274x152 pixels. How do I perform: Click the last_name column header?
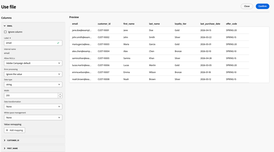click(154, 24)
